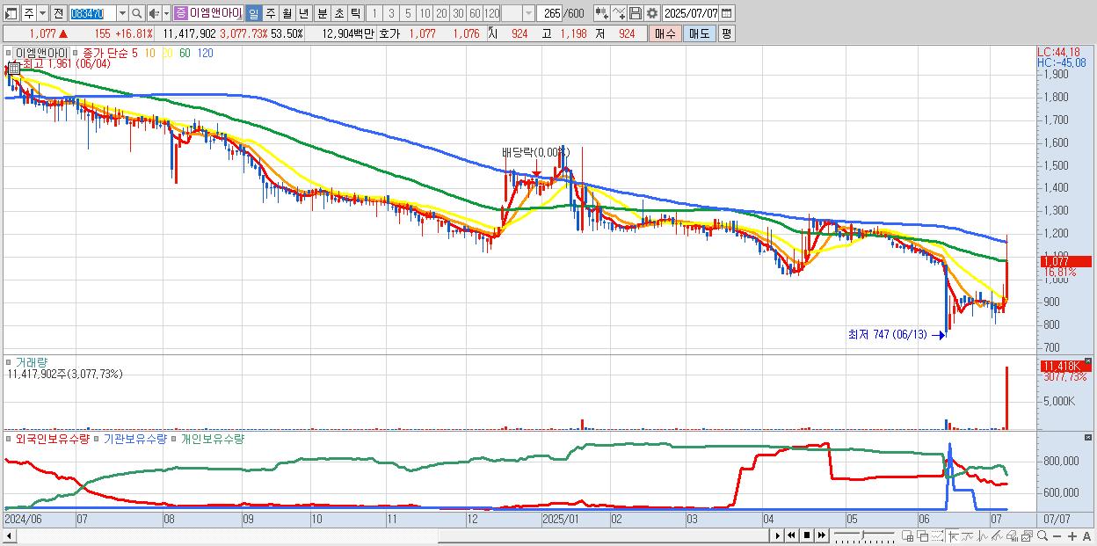Screen dimensions: 1097x546
Task: Click the step line chart icon at bottom
Action: point(968,536)
